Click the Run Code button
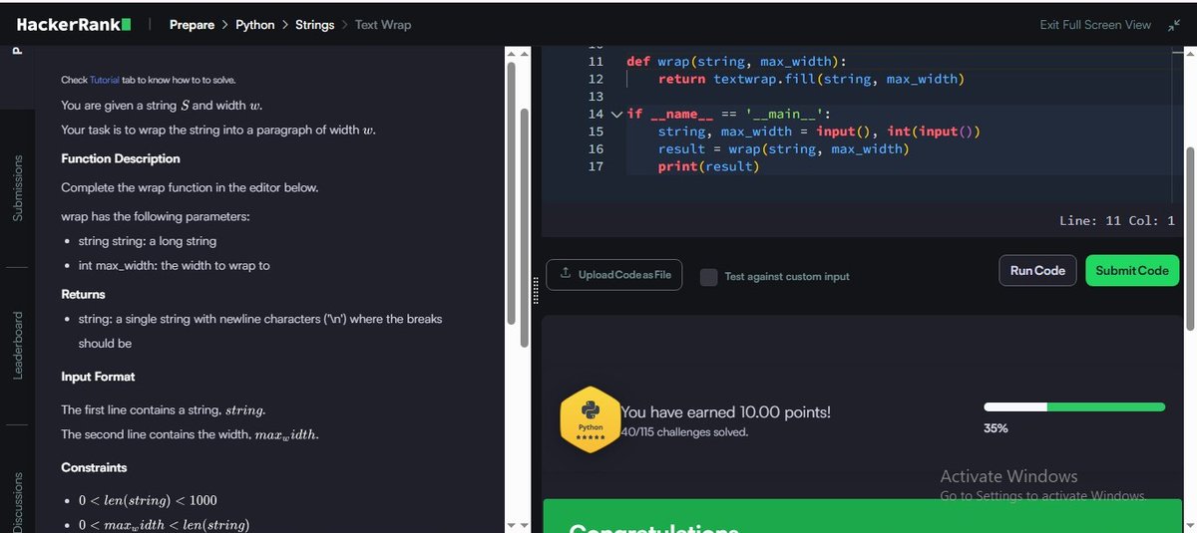Image resolution: width=1197 pixels, height=533 pixels. [1037, 271]
